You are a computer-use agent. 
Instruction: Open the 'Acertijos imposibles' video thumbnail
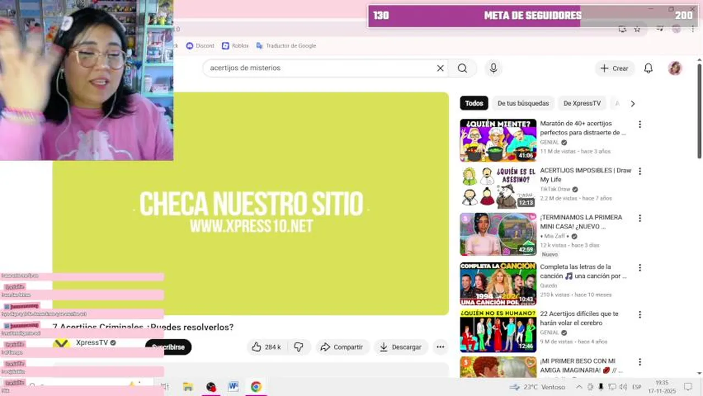tap(498, 188)
